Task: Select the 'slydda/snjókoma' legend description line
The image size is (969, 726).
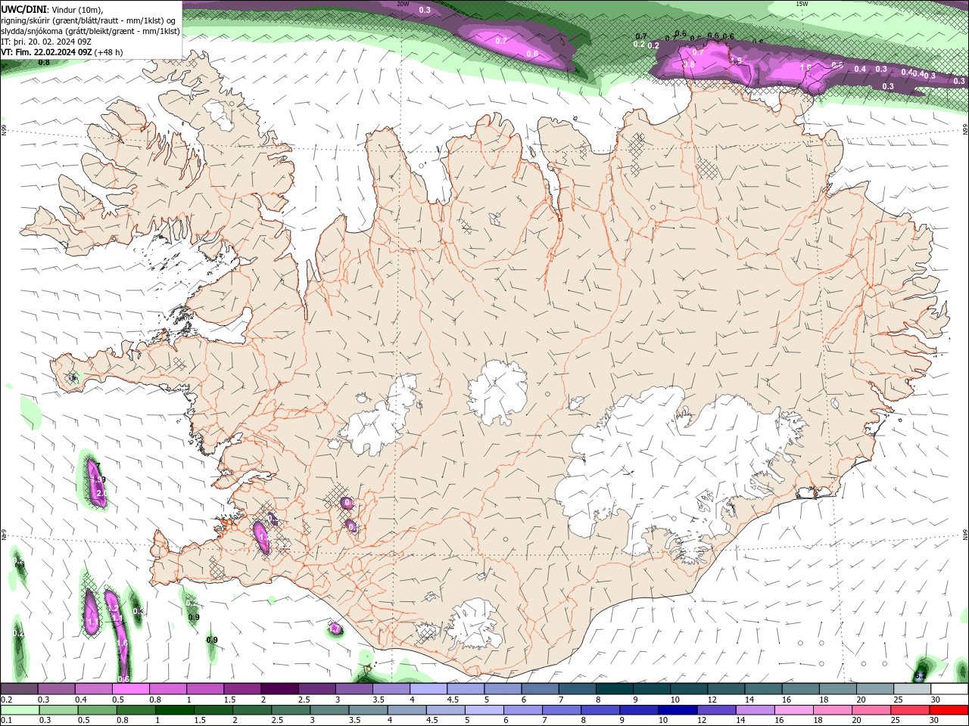Action: 90,31
